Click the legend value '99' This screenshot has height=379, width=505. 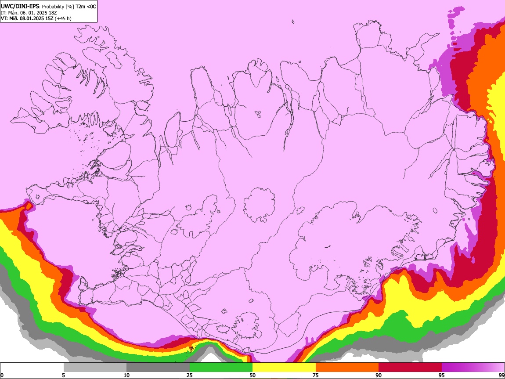tap(501, 375)
